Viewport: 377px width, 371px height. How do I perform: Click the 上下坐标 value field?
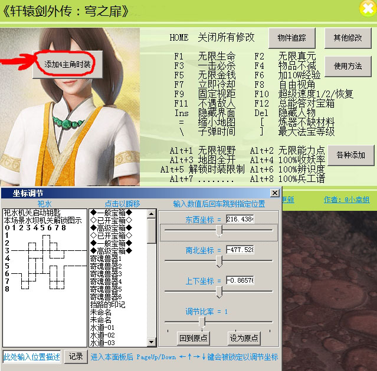click(x=240, y=280)
